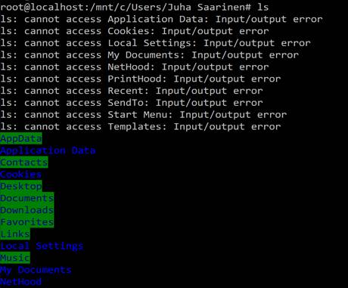Click the Templates Input/output error line
The height and width of the screenshot is (288, 348).
coord(141,127)
